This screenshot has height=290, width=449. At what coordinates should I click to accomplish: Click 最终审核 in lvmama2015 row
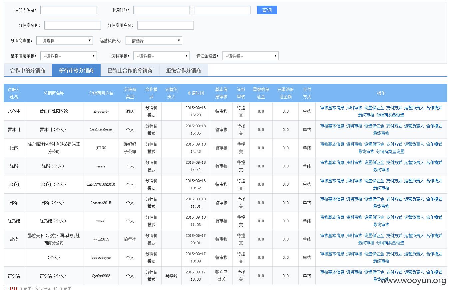pos(381,206)
